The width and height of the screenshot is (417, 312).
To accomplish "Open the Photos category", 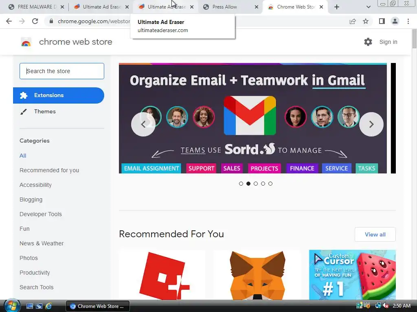I will [29, 258].
